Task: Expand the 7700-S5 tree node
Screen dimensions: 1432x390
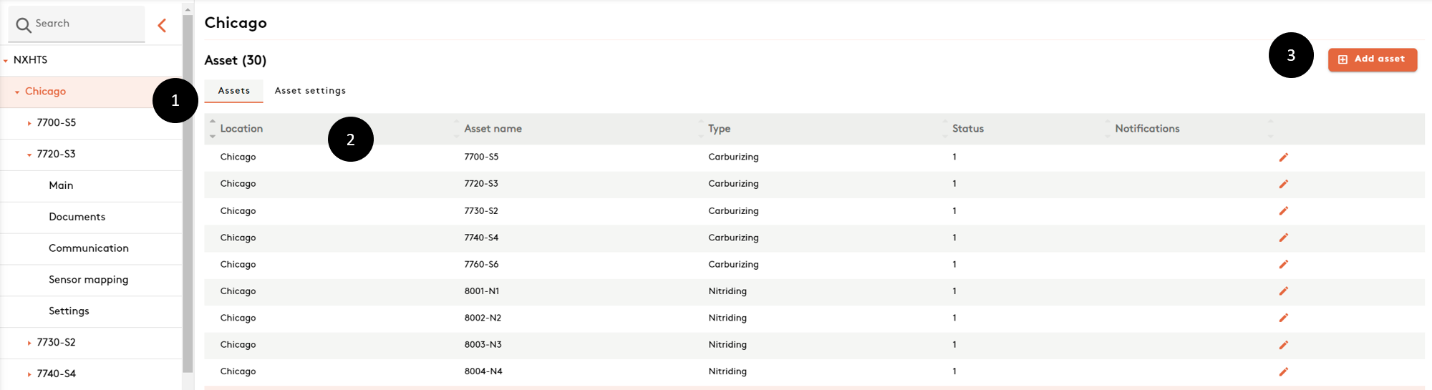Action: [x=29, y=124]
